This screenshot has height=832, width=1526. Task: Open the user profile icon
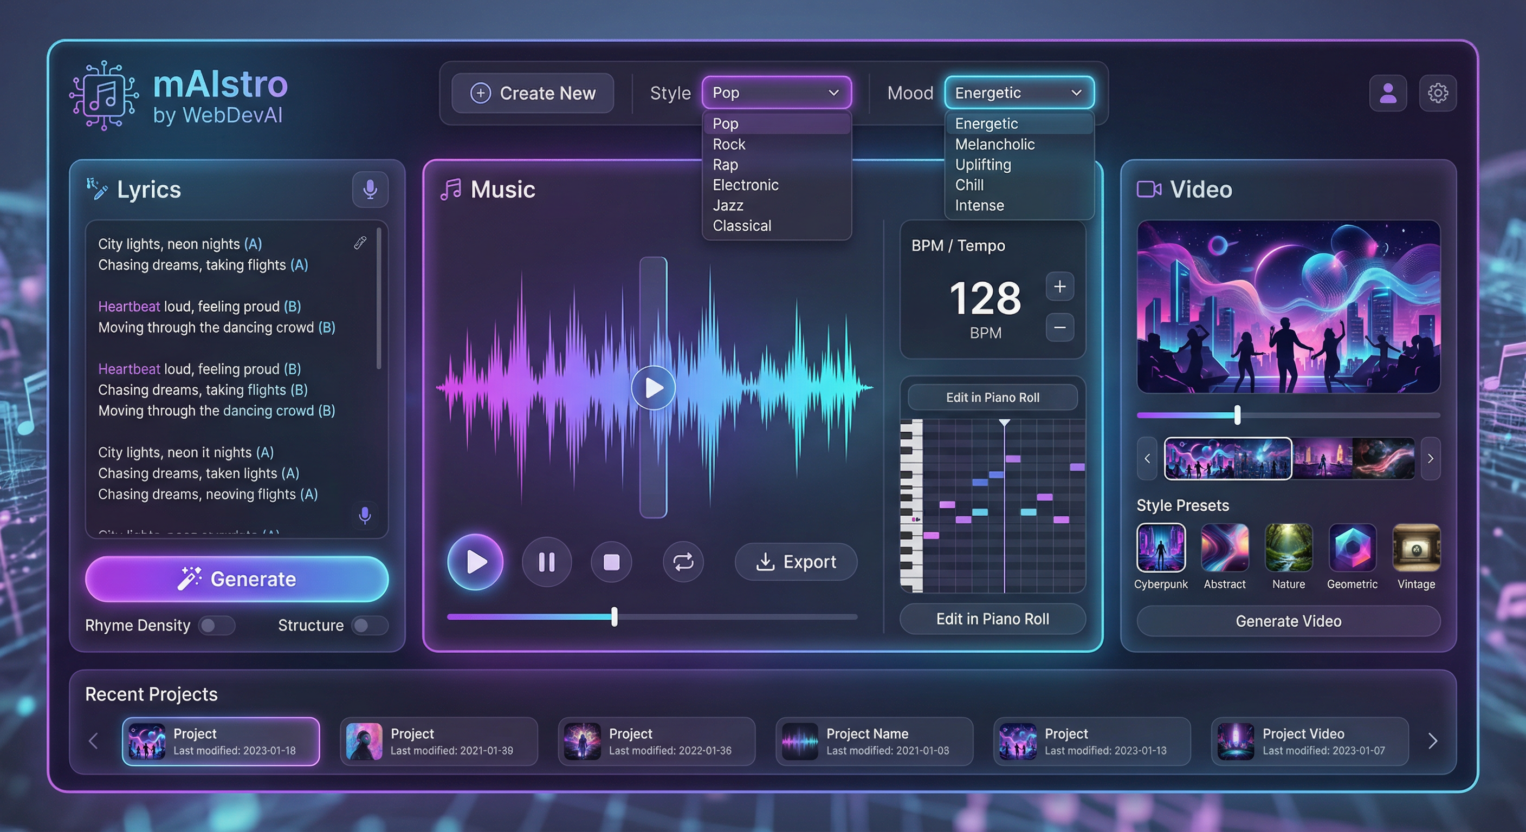(1387, 93)
